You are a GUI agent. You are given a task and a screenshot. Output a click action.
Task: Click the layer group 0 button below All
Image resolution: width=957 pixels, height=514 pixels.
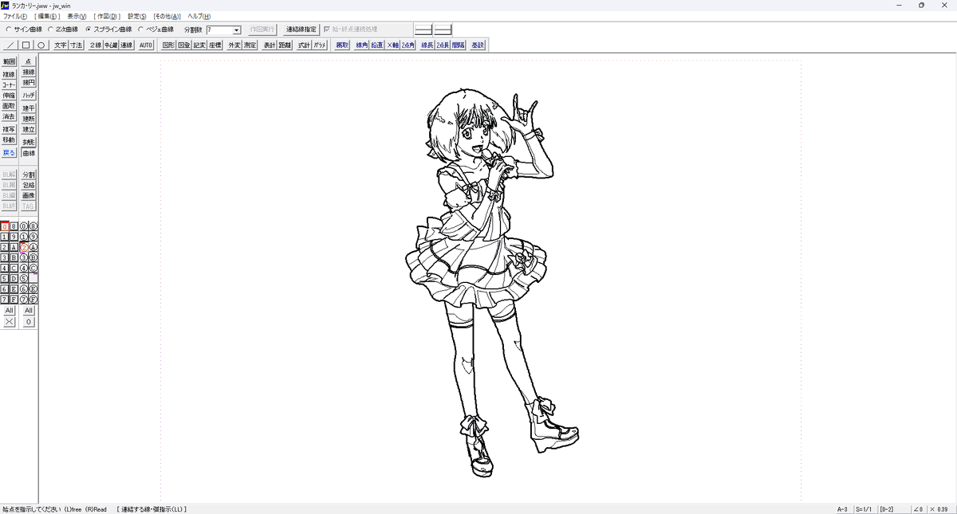(29, 322)
